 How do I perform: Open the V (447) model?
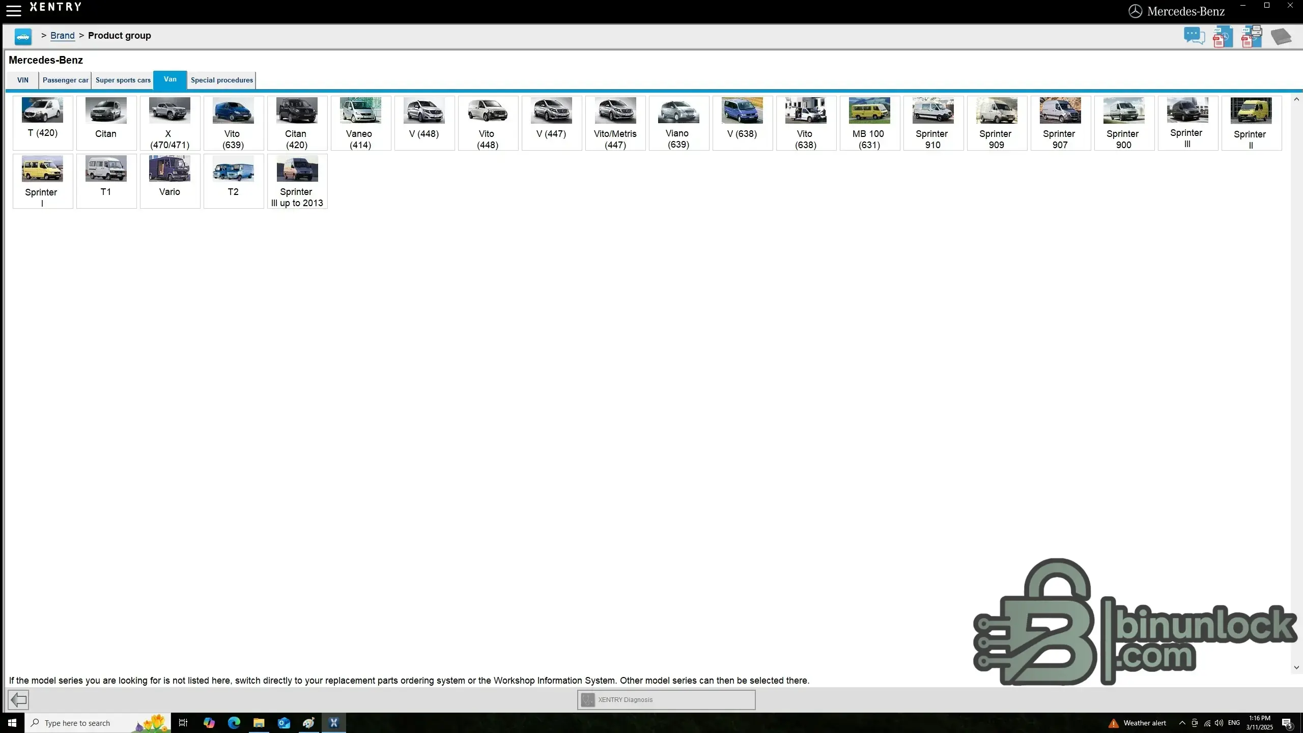pos(552,123)
